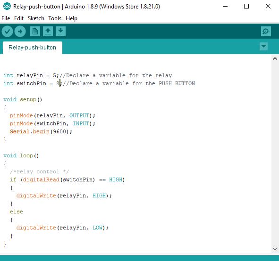The image size is (279, 261).
Task: Click 'pinMode(switchPin, INPUT);' line
Action: pos(52,123)
